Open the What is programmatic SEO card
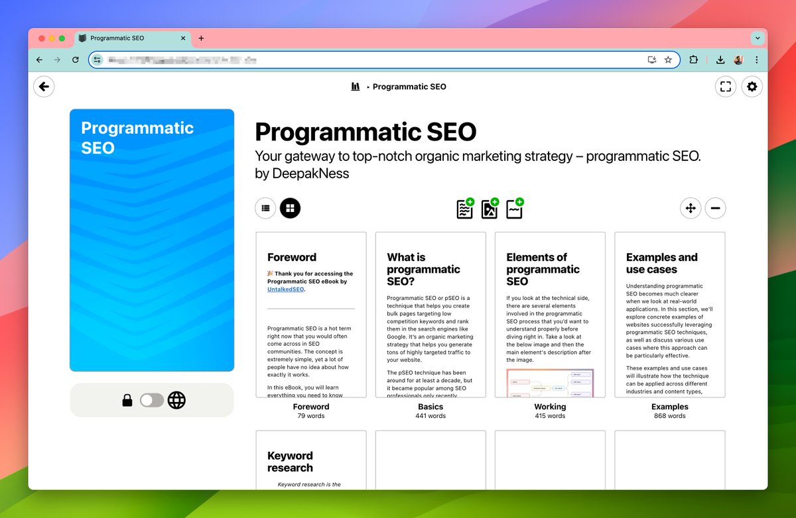Screen dimensions: 796x518 (x=431, y=315)
